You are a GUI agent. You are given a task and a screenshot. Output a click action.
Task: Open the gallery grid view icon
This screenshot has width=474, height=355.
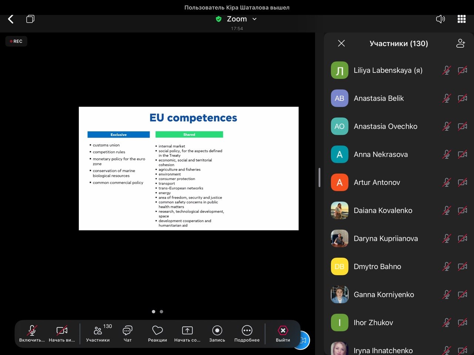(461, 19)
